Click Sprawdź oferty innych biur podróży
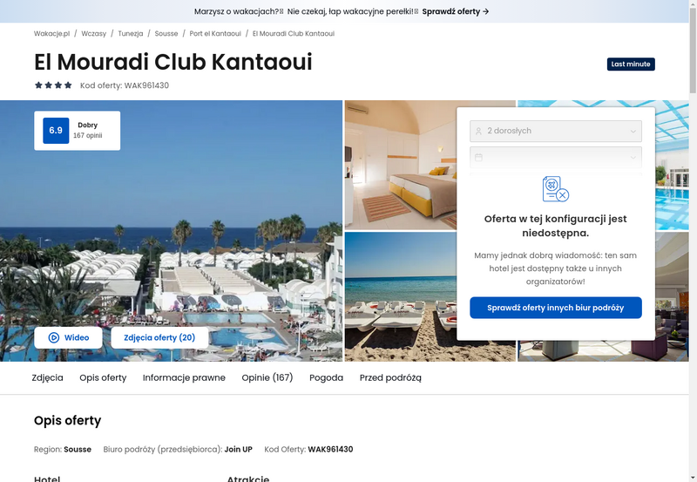Image resolution: width=697 pixels, height=482 pixels. pos(556,308)
